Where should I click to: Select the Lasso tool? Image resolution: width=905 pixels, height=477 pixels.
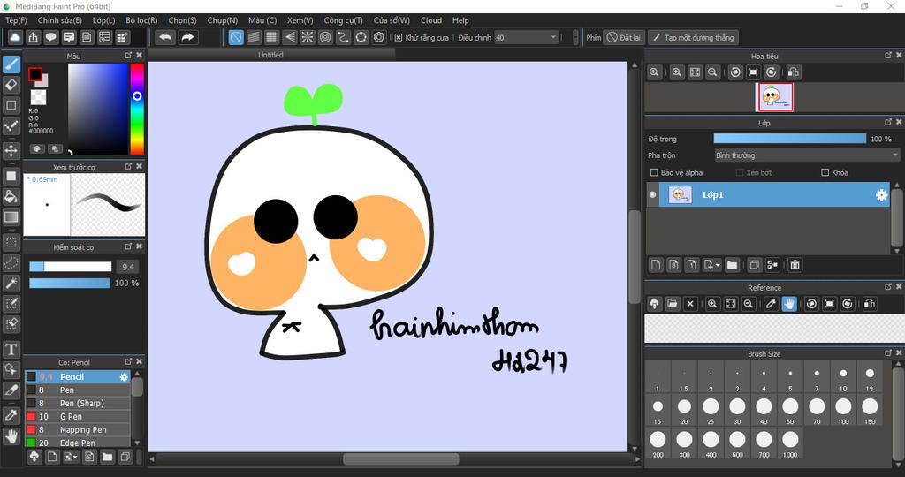tap(11, 263)
